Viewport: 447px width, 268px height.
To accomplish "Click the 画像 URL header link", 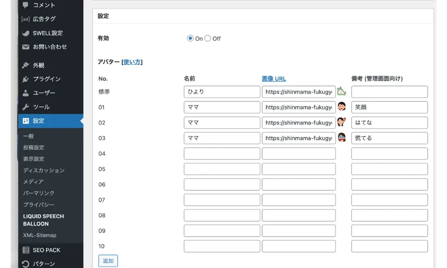I will pyautogui.click(x=274, y=79).
